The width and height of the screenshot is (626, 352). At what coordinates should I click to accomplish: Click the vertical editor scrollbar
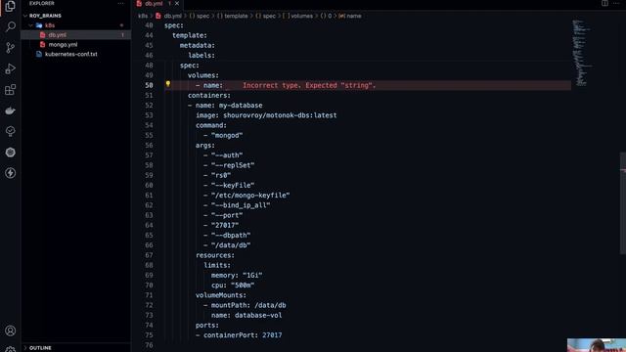pos(623,202)
